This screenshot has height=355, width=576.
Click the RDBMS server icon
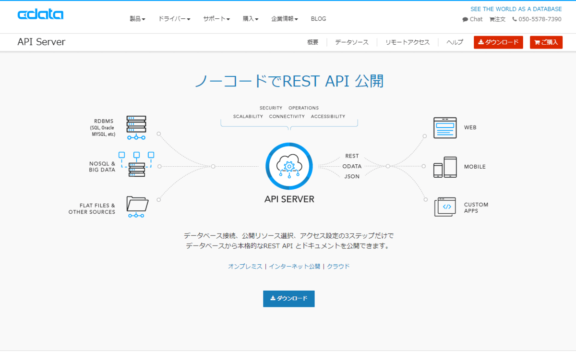point(136,127)
